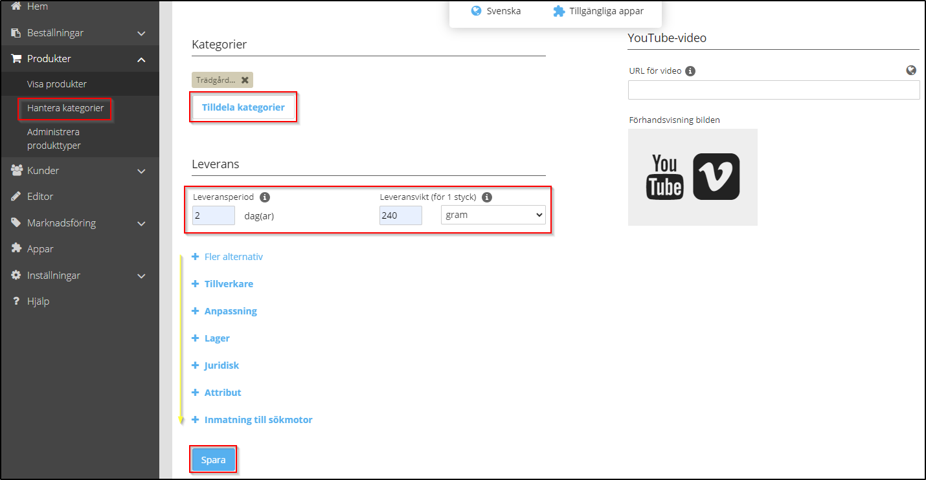926x480 pixels.
Task: Open the weight unit dropdown showing gram
Action: coord(493,215)
